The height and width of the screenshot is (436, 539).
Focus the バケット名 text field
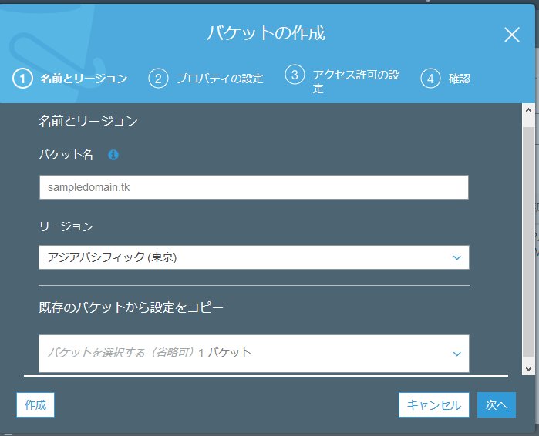click(254, 187)
